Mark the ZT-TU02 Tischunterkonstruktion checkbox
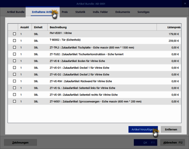The image size is (189, 149). click(x=14, y=54)
